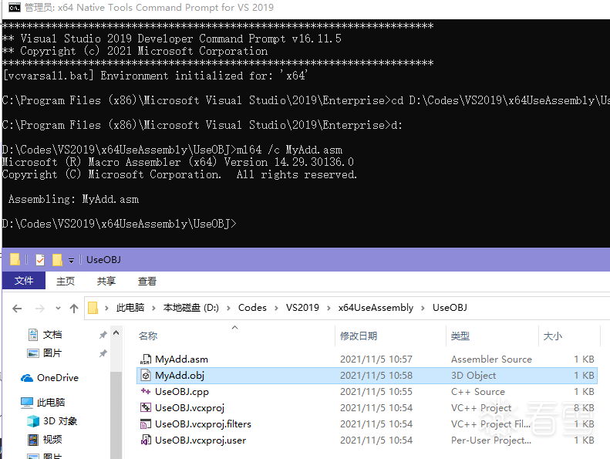The height and width of the screenshot is (459, 610).
Task: Go back with the back arrow
Action: (17, 309)
